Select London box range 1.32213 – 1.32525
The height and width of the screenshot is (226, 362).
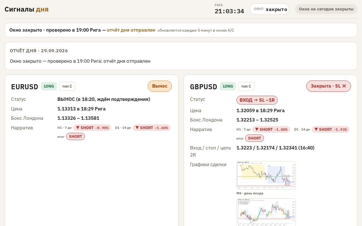click(257, 120)
